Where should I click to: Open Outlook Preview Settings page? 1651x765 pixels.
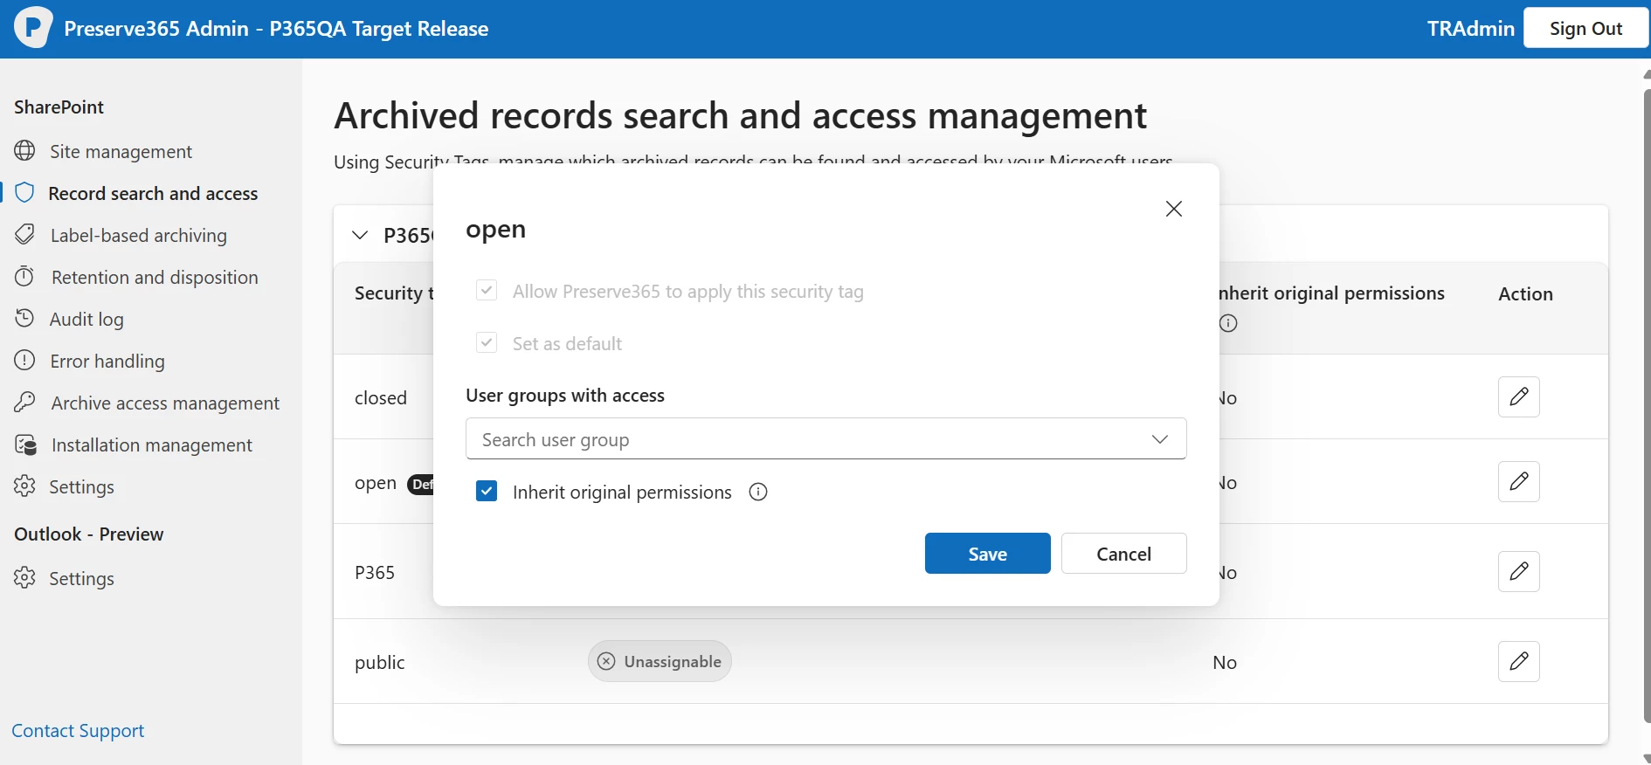82,578
